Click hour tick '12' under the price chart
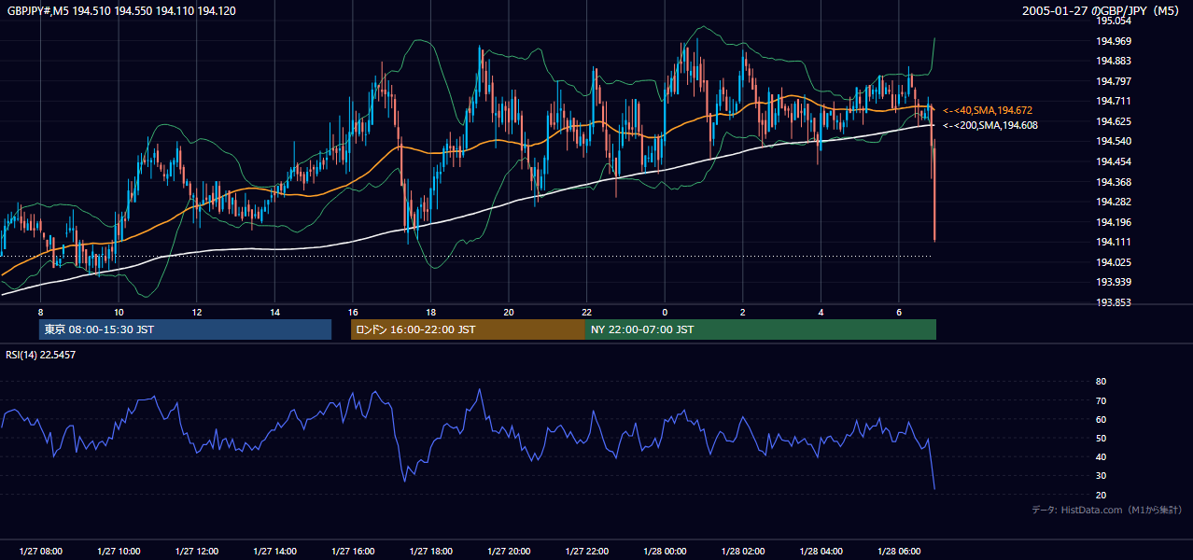 tap(196, 312)
